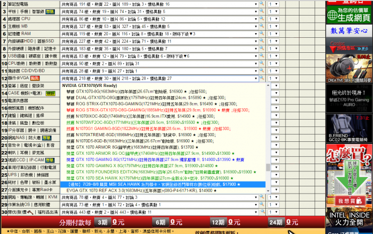Choose ROG STRIX-GTX1070-O8G-GAMING $16990 option
The height and width of the screenshot is (234, 373).
tap(163, 110)
